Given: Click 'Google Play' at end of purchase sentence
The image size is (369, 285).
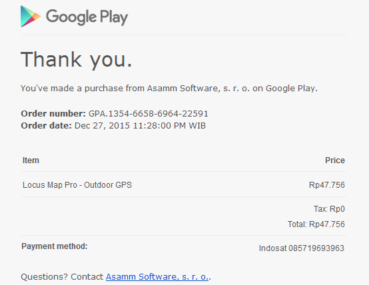Looking at the screenshot, I should (x=290, y=89).
